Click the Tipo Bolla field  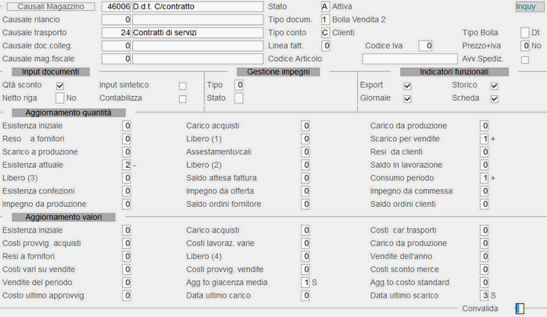pos(524,33)
